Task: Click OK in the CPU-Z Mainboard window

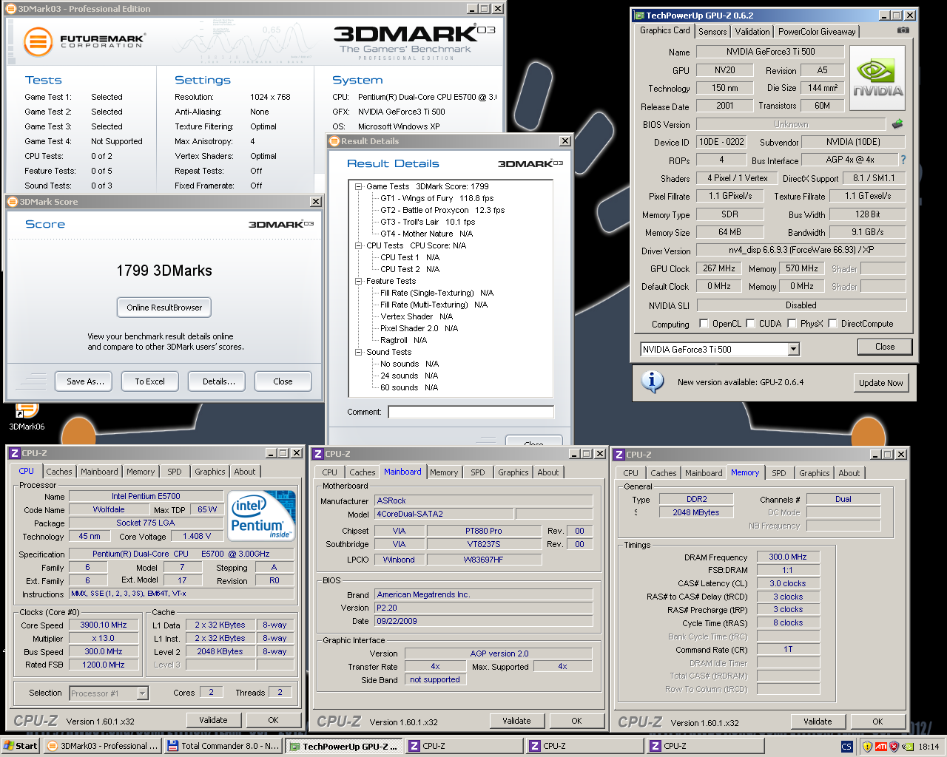Action: click(576, 721)
